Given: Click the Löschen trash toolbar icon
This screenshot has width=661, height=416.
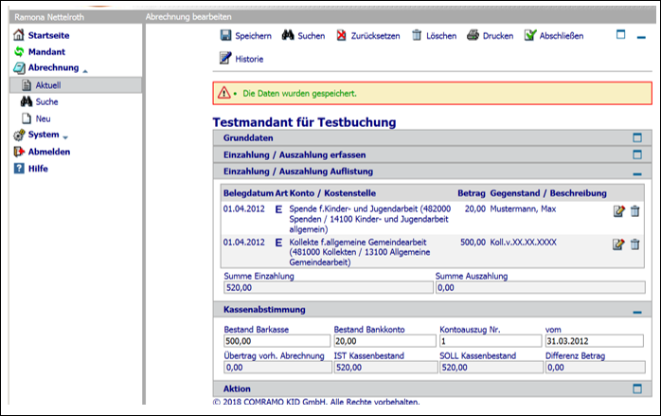Looking at the screenshot, I should coord(417,35).
